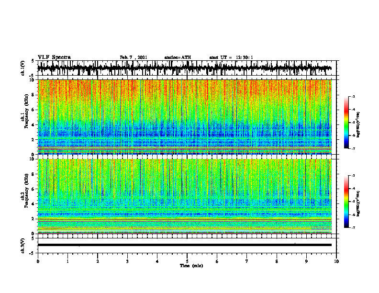Click the Time (min) axis label
Screen dimensions: 379x293
(x=191, y=266)
